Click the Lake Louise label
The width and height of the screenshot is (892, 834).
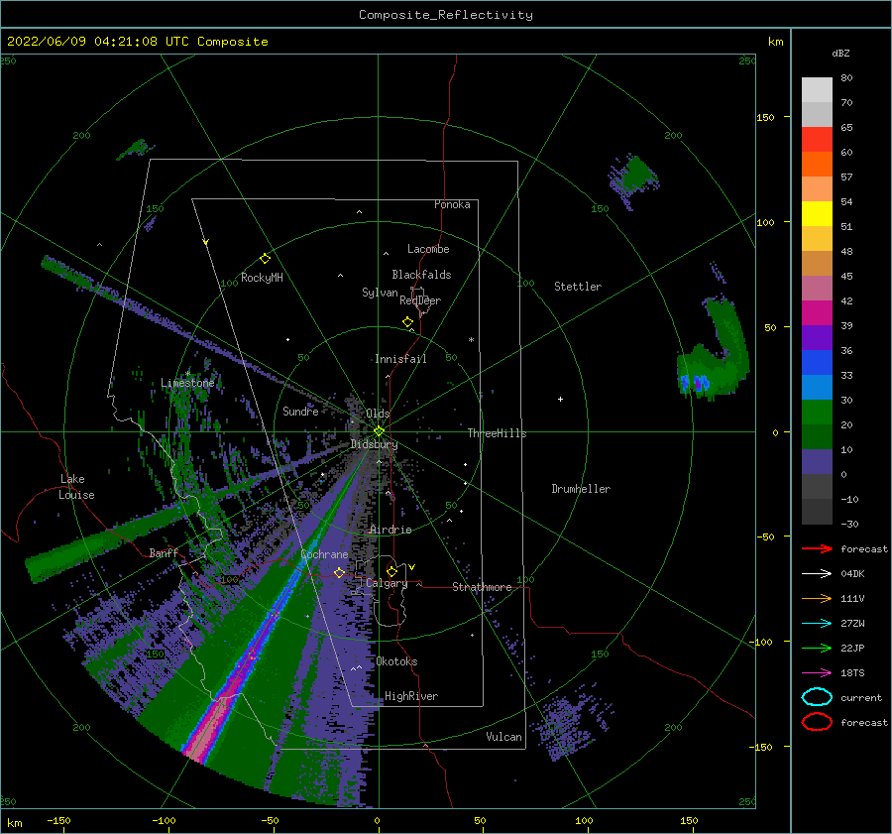tap(76, 487)
